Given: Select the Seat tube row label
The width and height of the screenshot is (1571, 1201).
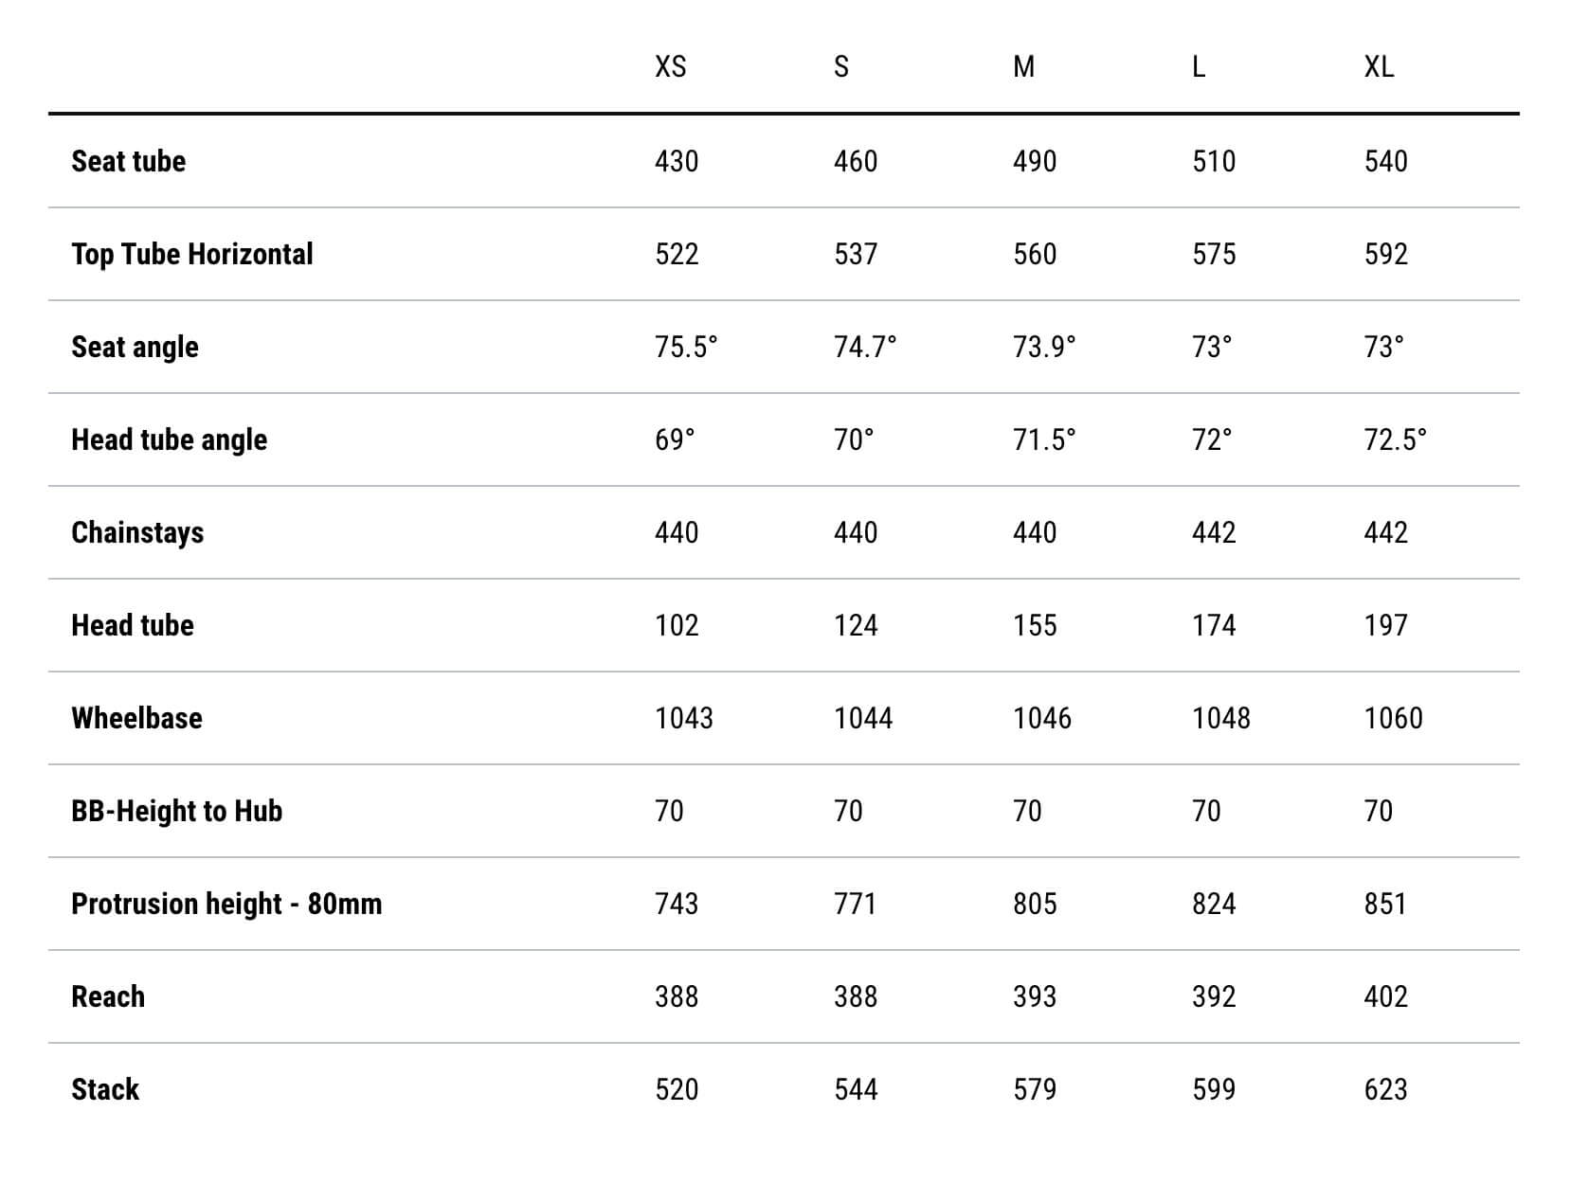Looking at the screenshot, I should pos(128,161).
